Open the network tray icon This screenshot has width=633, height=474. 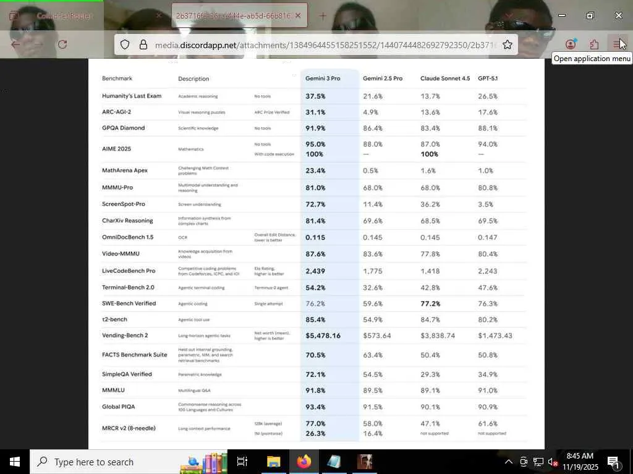point(538,462)
